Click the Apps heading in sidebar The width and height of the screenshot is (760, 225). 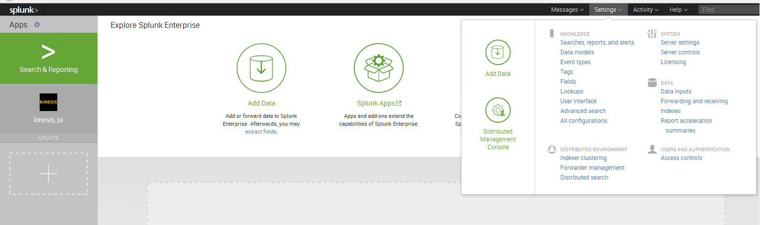[18, 25]
